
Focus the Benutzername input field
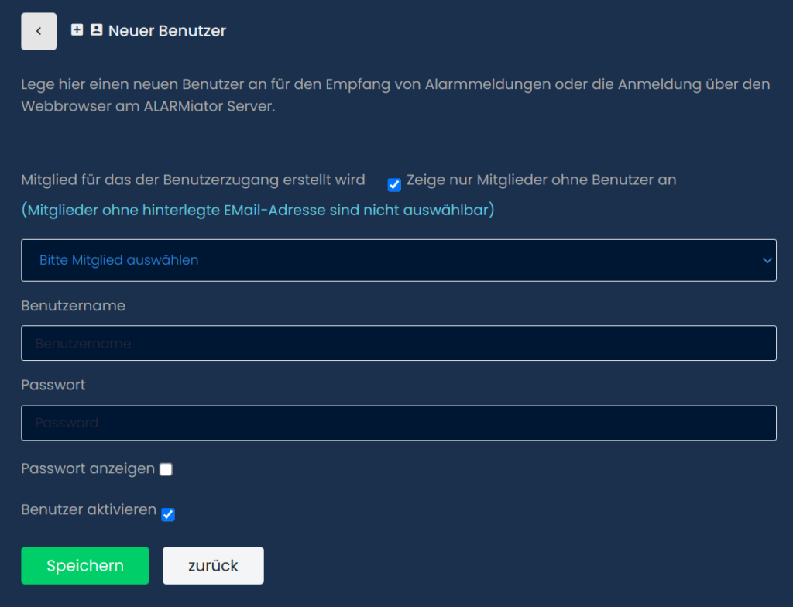(x=398, y=343)
